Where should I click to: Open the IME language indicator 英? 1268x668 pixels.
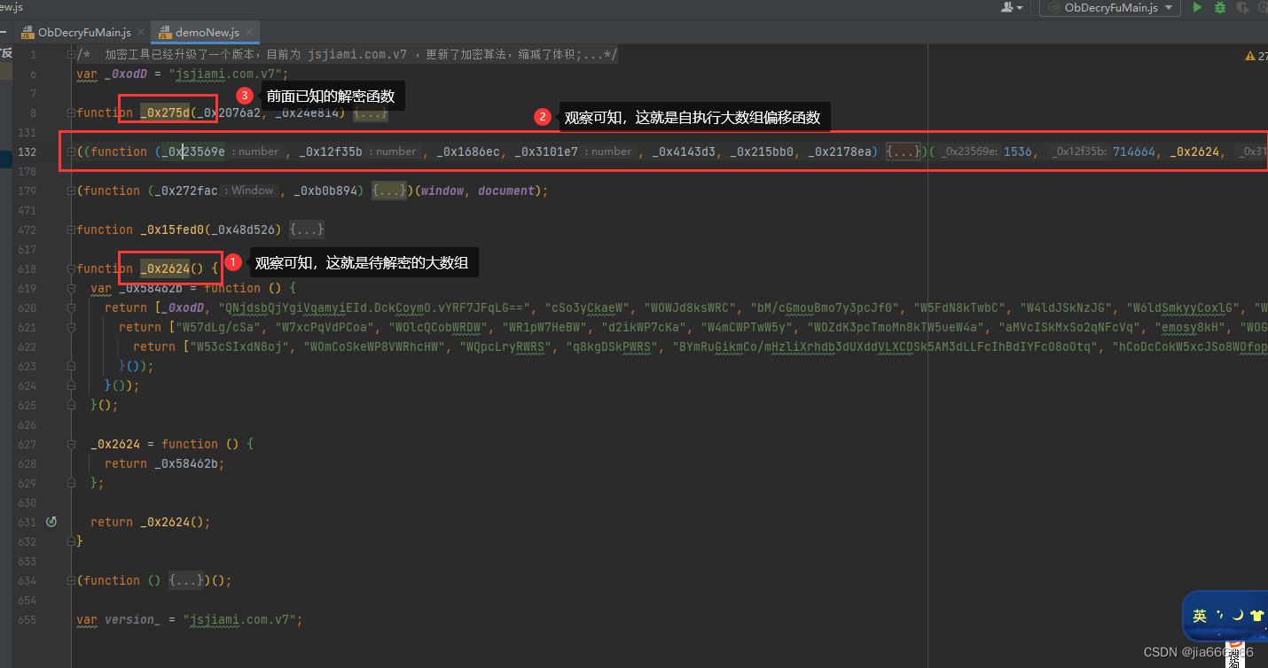[x=1200, y=616]
